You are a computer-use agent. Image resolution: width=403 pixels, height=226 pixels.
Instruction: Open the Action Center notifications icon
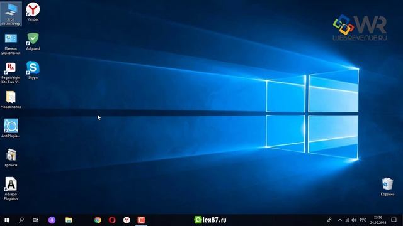pyautogui.click(x=394, y=220)
